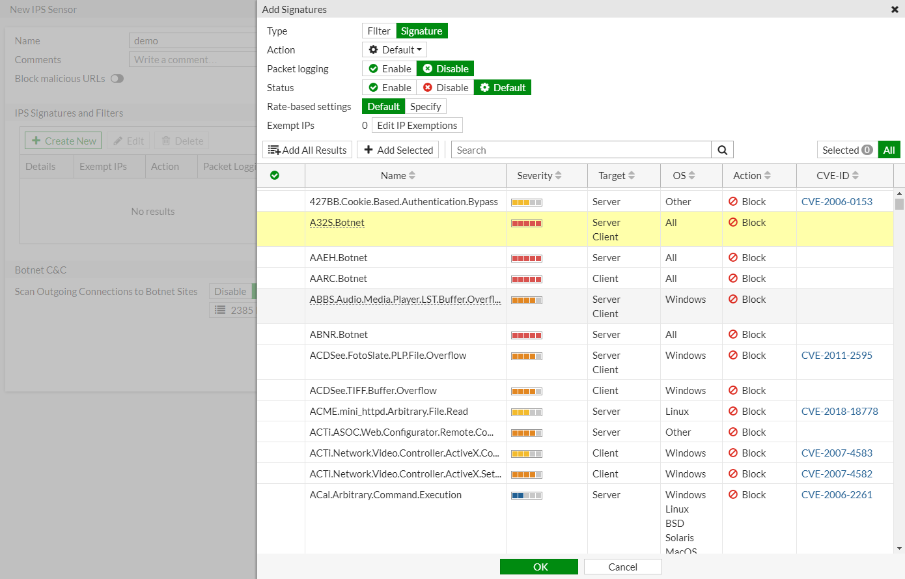Open the Action Default dropdown
Screen dimensions: 905x579
[x=395, y=50]
